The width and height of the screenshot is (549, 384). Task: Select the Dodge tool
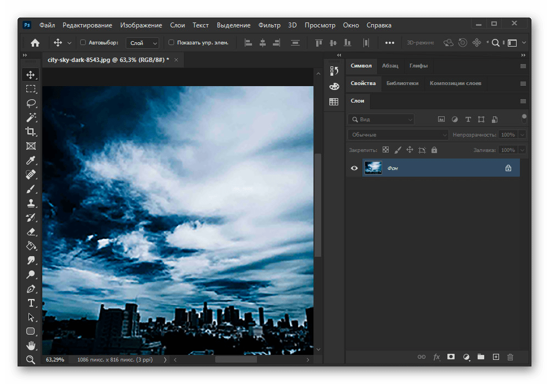click(30, 274)
